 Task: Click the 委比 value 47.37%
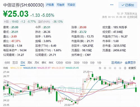(16, 41)
